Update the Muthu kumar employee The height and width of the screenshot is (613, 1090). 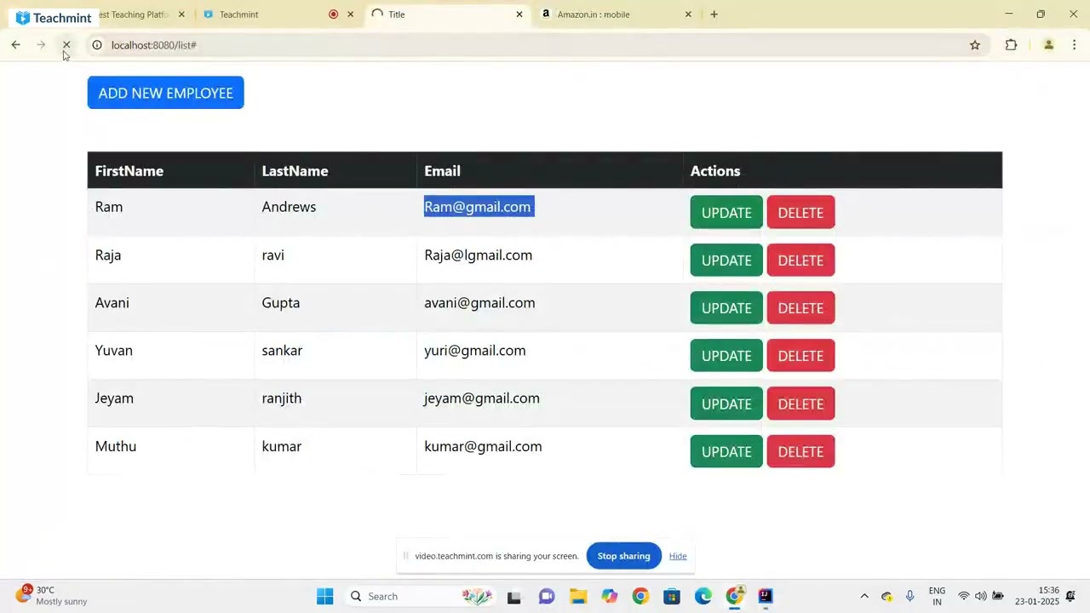click(726, 451)
